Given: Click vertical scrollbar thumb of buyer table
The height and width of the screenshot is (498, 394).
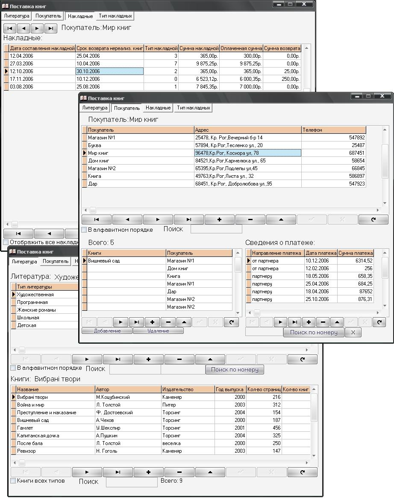Looking at the screenshot, I should (x=385, y=161).
